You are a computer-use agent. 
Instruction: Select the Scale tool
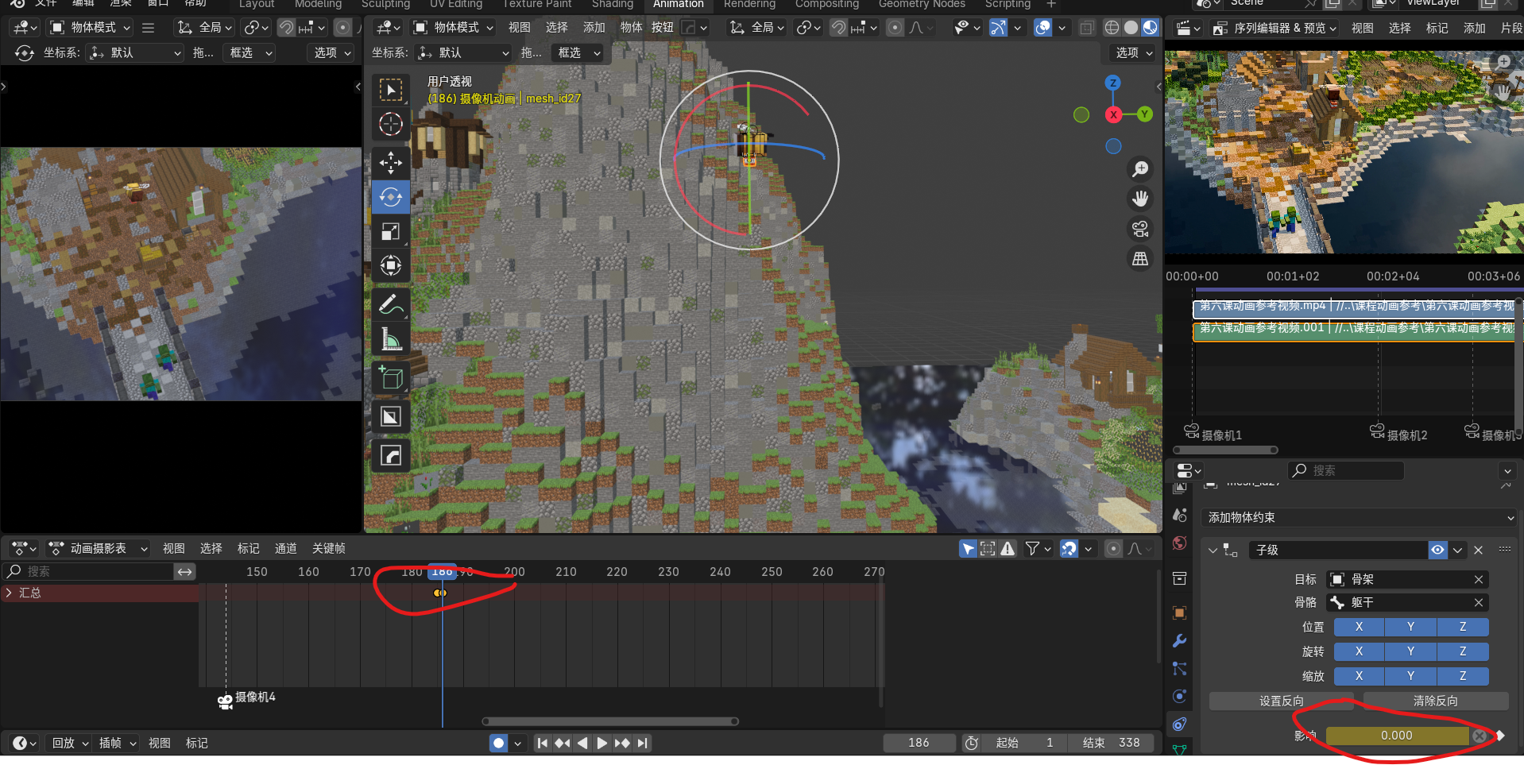(x=390, y=231)
